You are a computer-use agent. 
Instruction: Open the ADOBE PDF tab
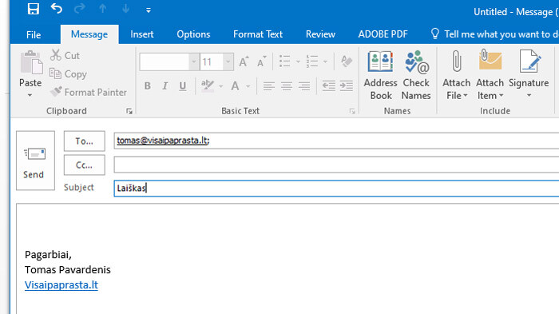(383, 34)
